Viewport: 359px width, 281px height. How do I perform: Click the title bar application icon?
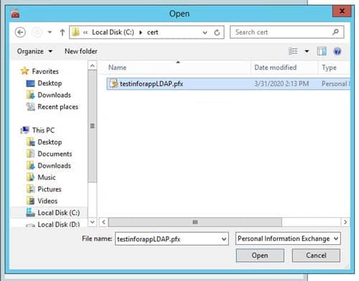pos(15,14)
